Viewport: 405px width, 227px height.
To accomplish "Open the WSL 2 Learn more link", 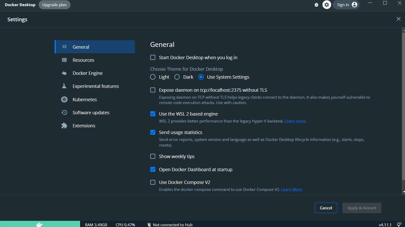I will point(295,121).
